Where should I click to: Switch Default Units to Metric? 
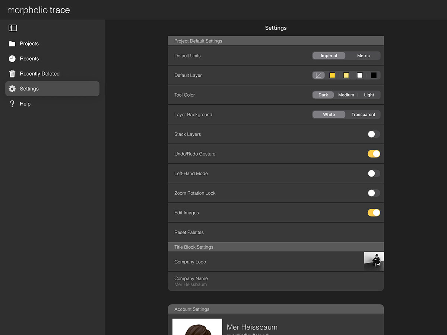pyautogui.click(x=363, y=56)
